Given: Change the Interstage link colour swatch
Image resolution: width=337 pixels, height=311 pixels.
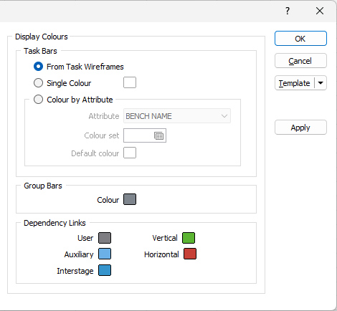Looking at the screenshot, I should click(x=105, y=270).
